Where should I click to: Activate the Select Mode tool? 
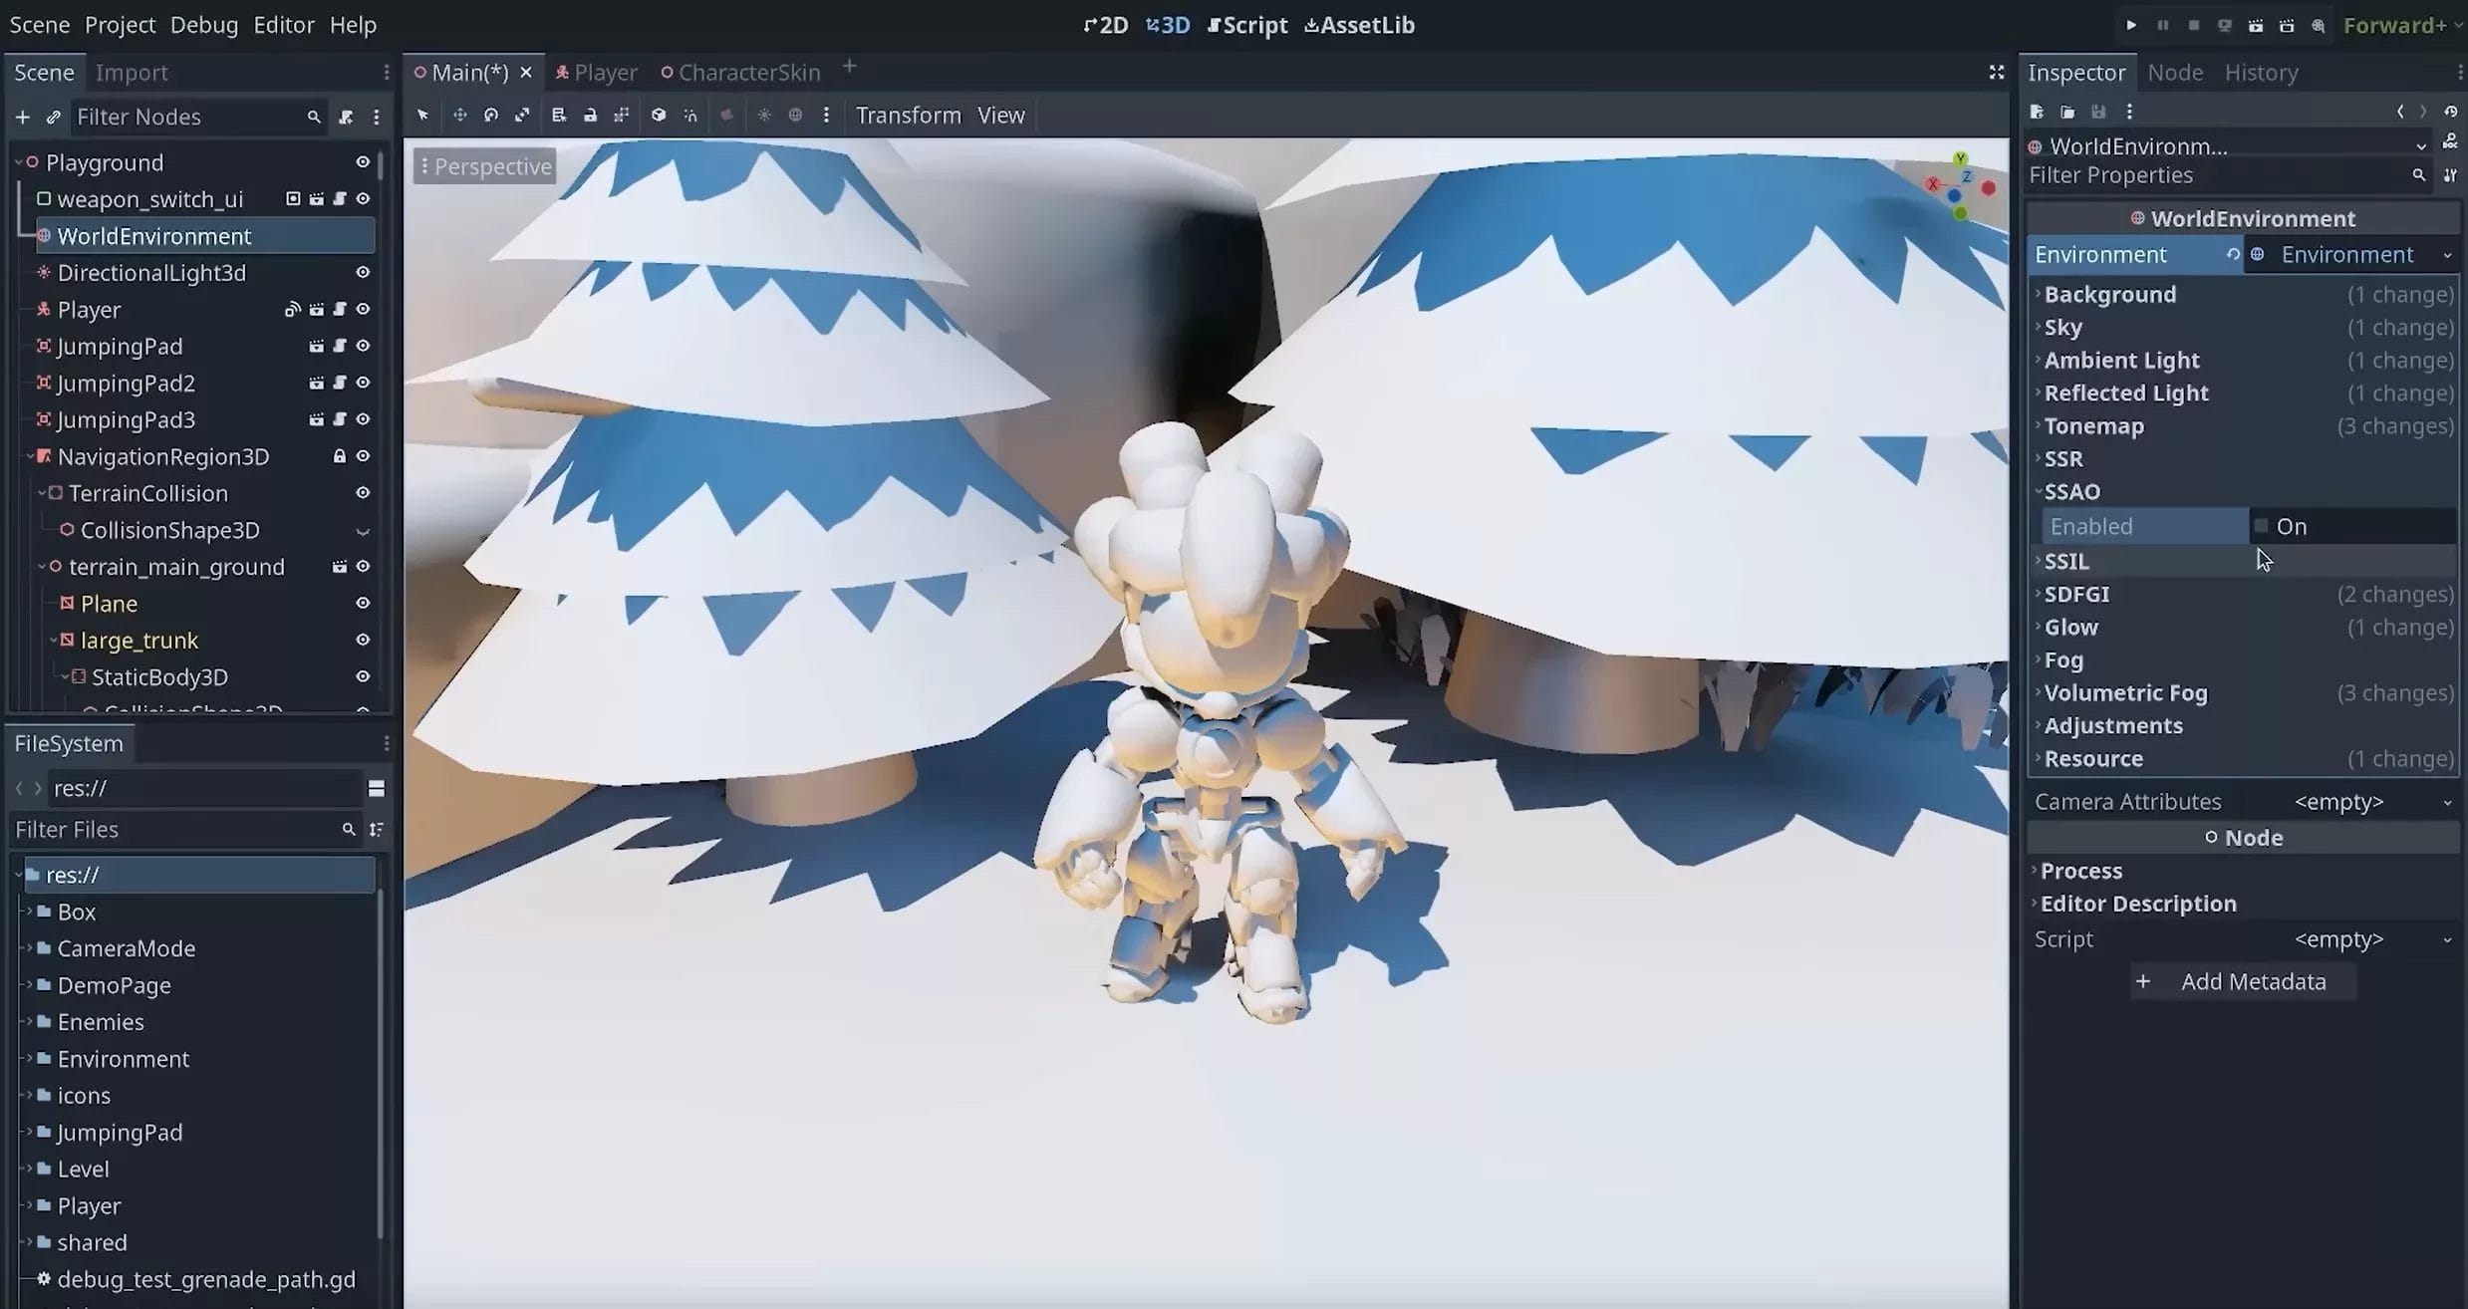tap(421, 115)
